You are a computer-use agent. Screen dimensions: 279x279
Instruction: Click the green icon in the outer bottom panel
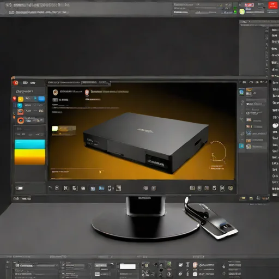coord(169,264)
